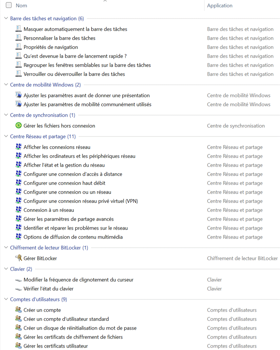
Task: Click the network icon for connexion d'accès à distance
Action: 19,174
